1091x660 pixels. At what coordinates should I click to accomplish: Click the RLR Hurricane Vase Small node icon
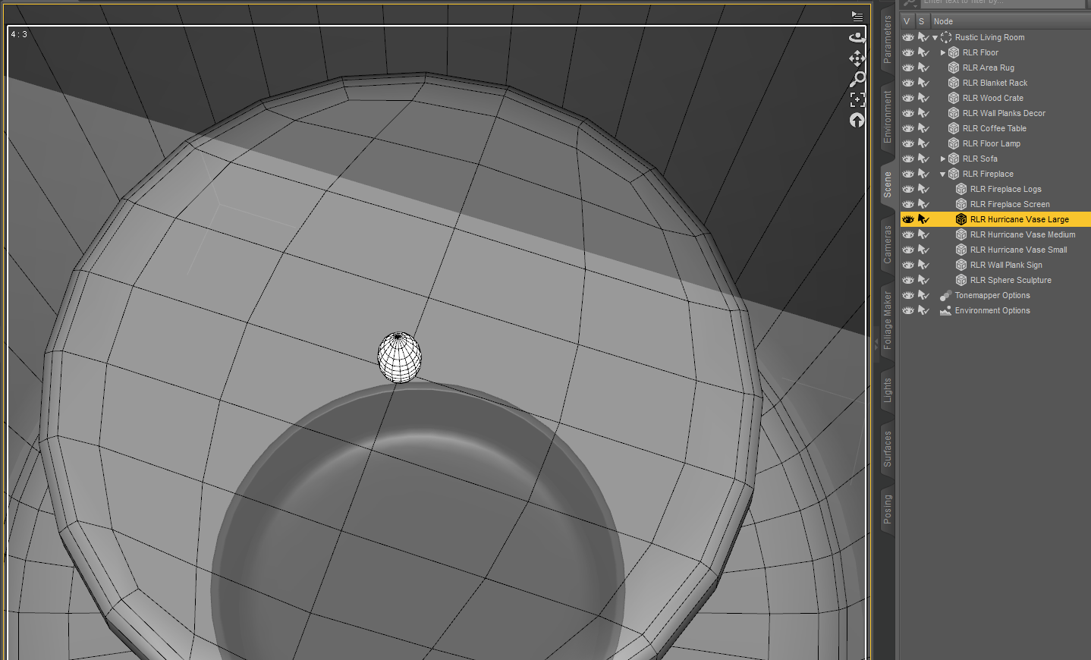(961, 250)
